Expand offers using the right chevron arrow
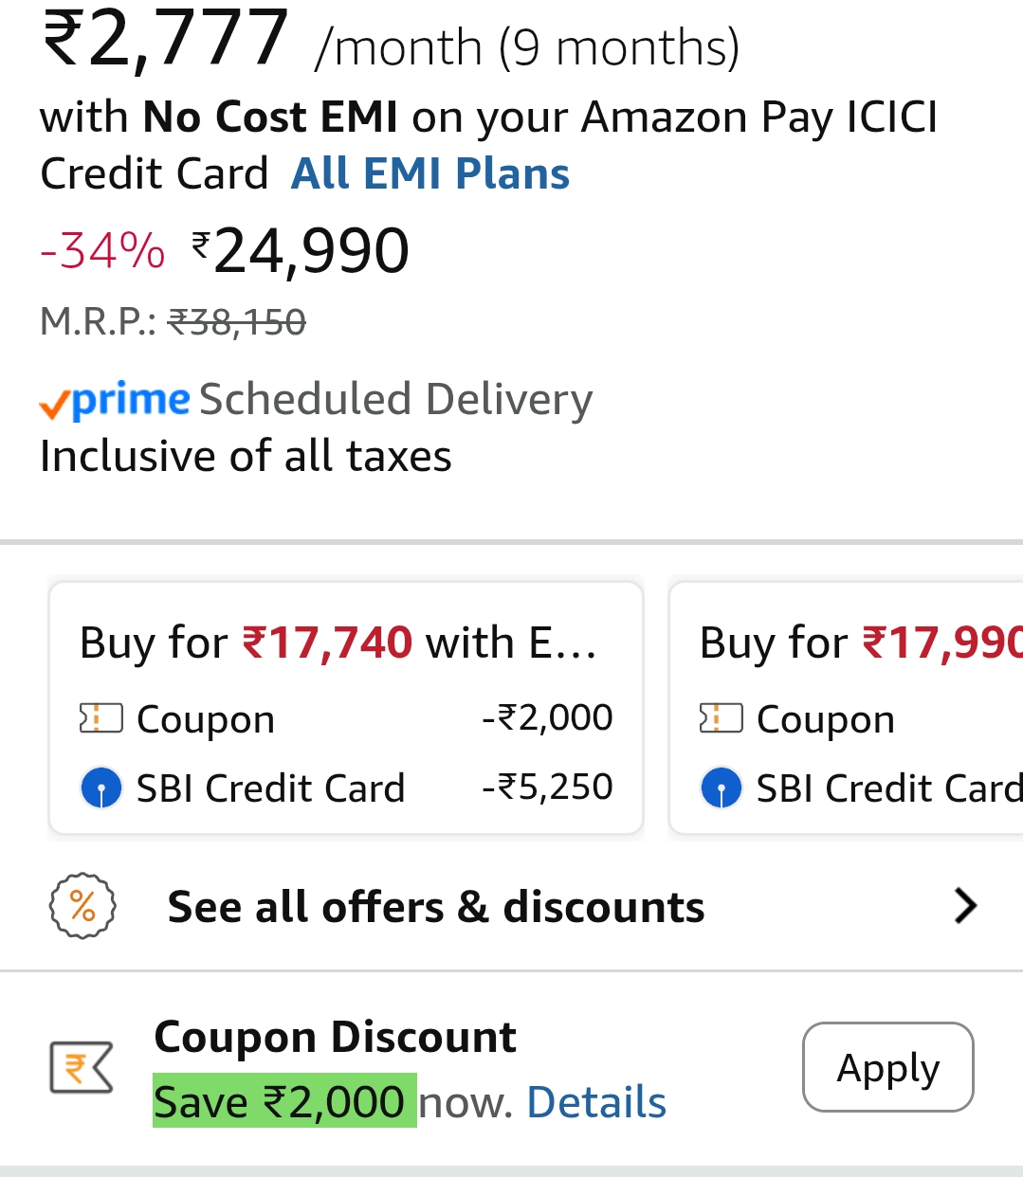 pos(965,906)
